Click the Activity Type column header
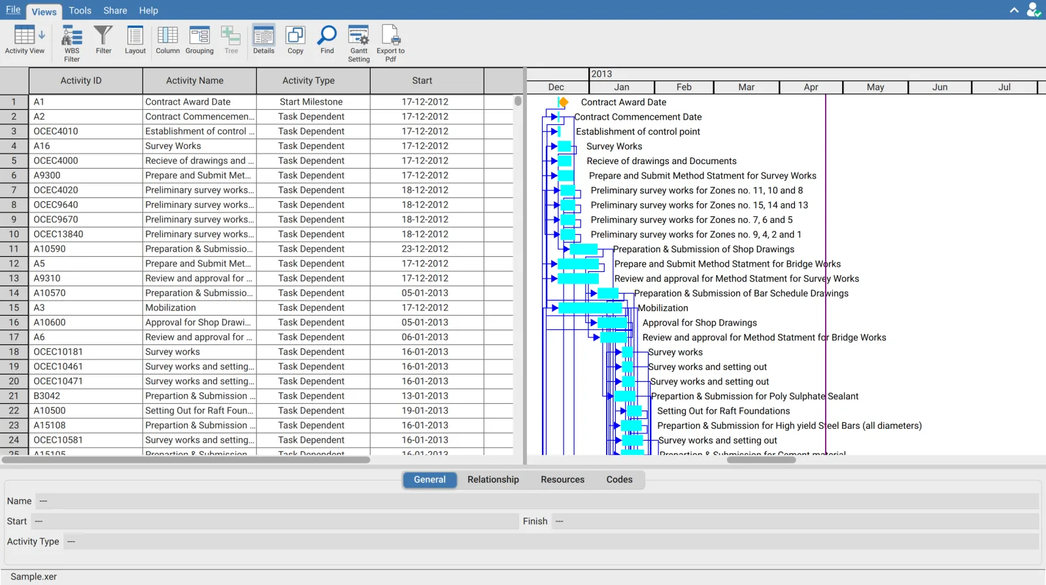 [313, 81]
